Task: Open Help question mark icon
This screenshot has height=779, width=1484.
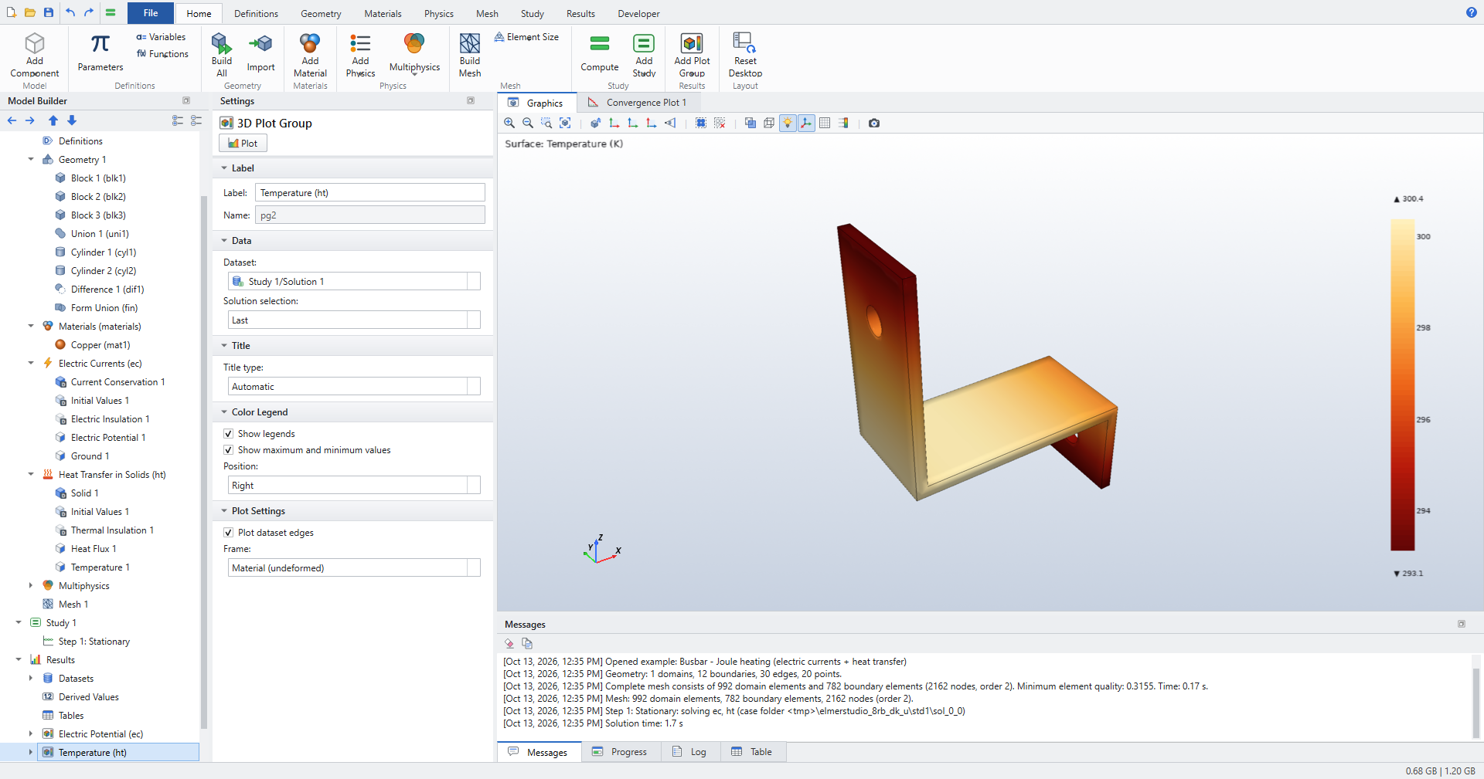Action: coord(1471,12)
